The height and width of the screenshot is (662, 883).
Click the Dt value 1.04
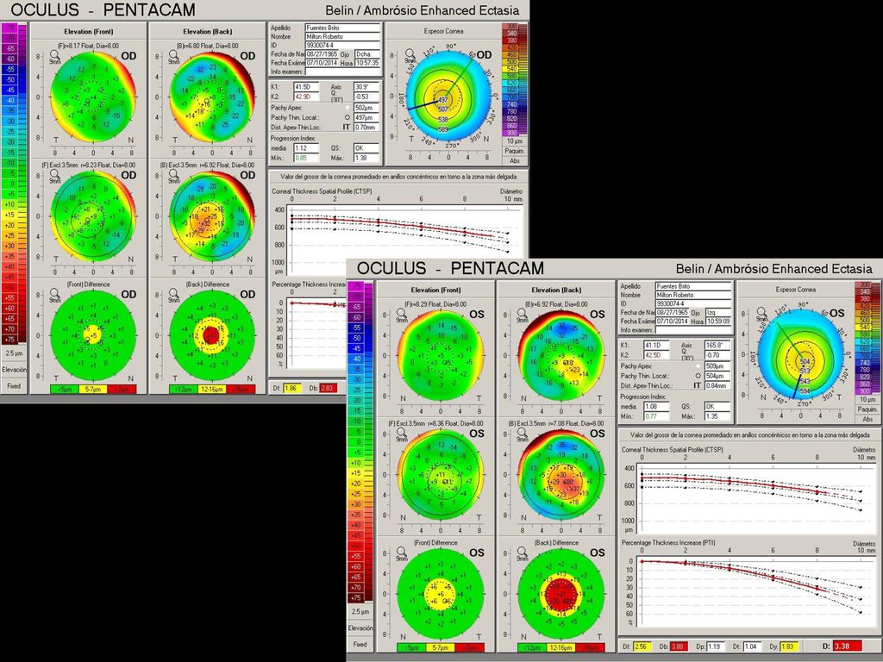coord(751,646)
